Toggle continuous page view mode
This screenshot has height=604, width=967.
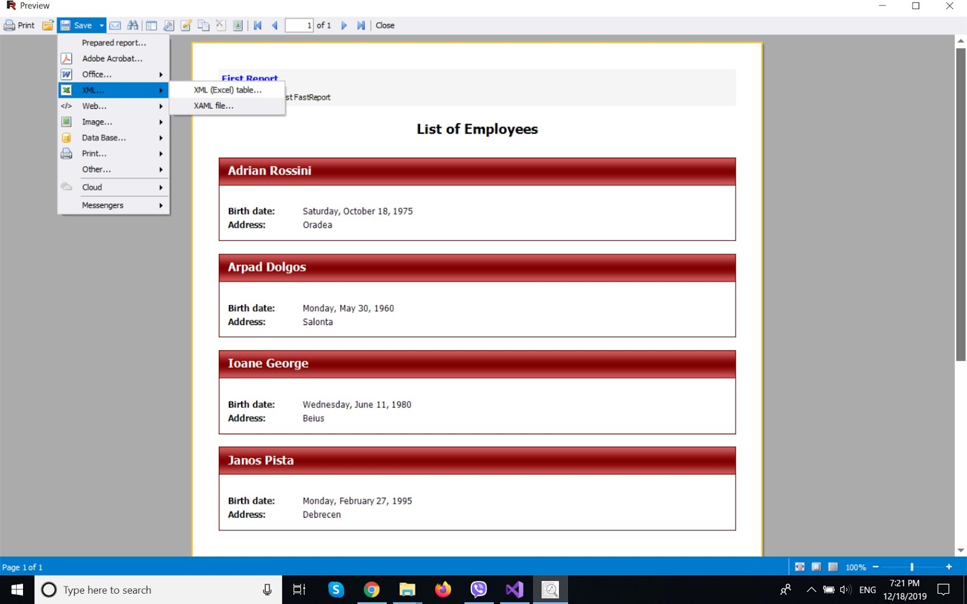833,567
